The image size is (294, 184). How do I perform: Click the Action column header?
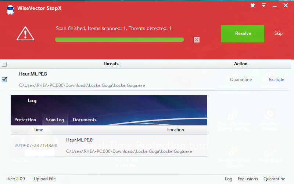[x=241, y=64]
